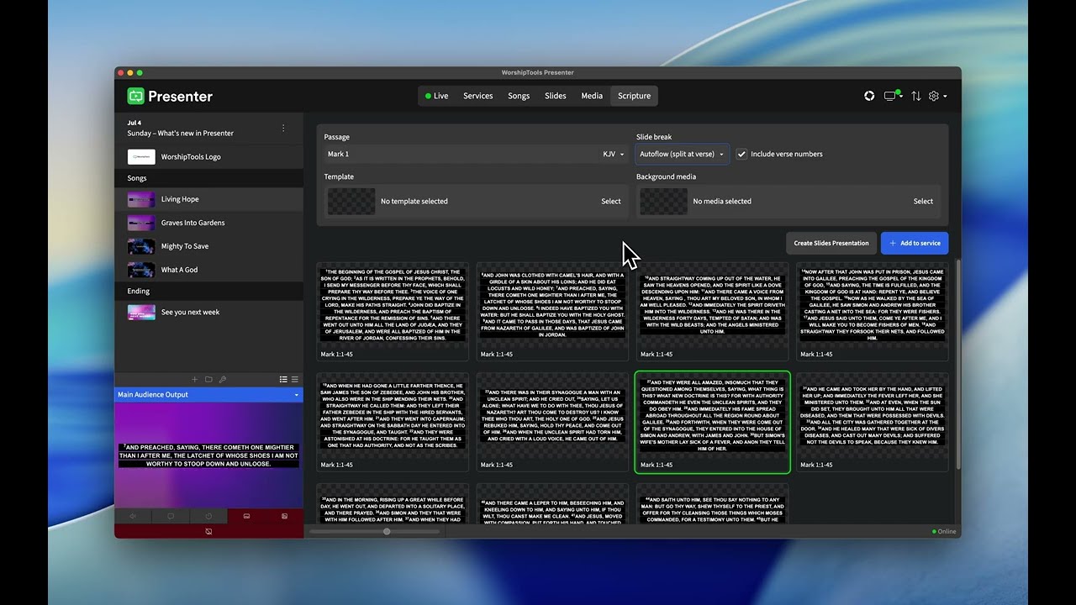Toggle the compact list view icon

tap(294, 380)
